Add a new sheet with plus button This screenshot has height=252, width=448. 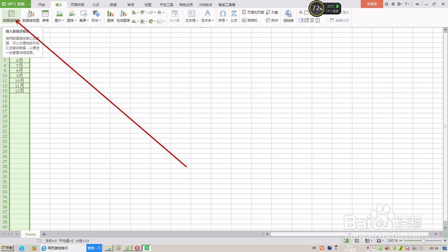(x=44, y=234)
